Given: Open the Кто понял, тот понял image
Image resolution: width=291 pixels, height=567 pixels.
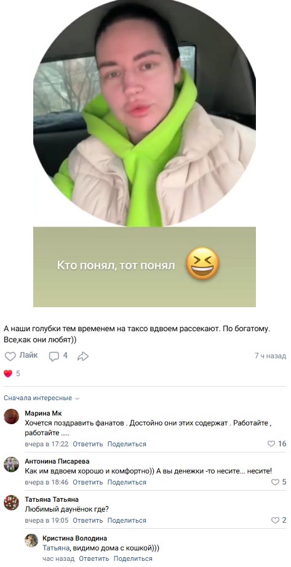Looking at the screenshot, I should (x=145, y=267).
